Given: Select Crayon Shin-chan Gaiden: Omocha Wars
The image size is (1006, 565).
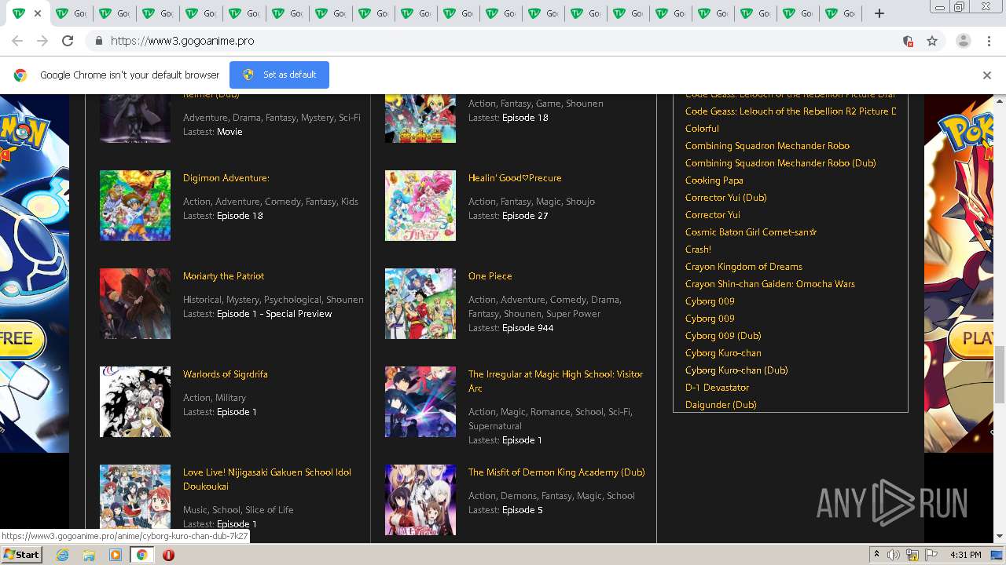Looking at the screenshot, I should [x=770, y=284].
